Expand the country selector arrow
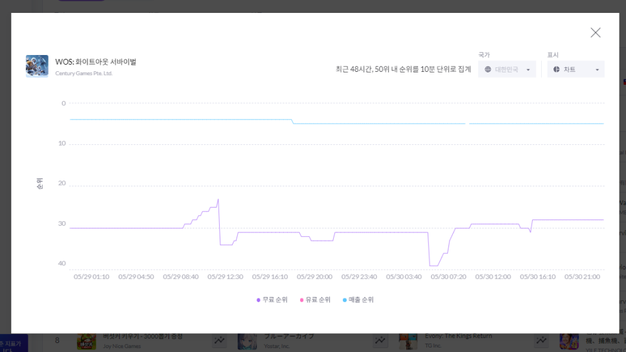Screen dimensions: 626x352 [528, 70]
